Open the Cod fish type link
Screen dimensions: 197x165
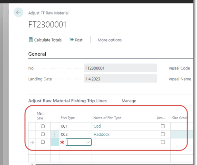(x=97, y=126)
